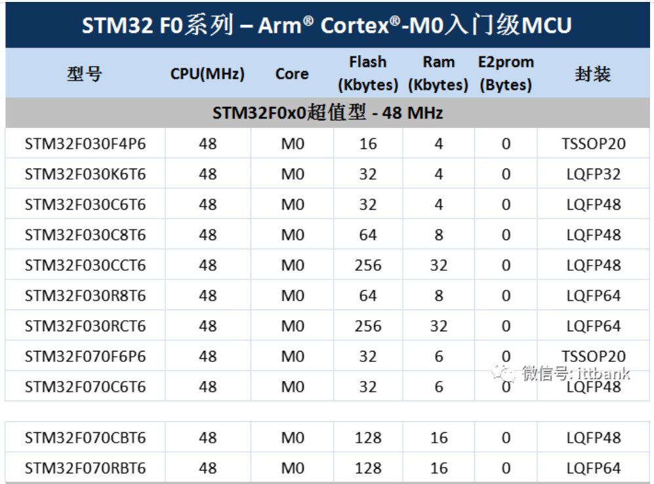Select the Core column header
This screenshot has width=654, height=484.
[x=291, y=73]
